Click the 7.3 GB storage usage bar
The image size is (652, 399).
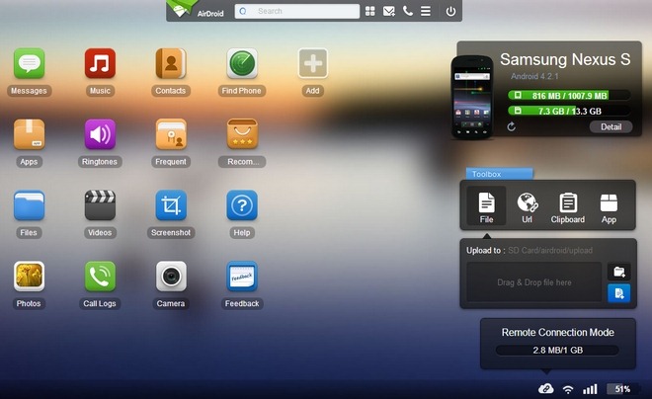click(x=568, y=111)
